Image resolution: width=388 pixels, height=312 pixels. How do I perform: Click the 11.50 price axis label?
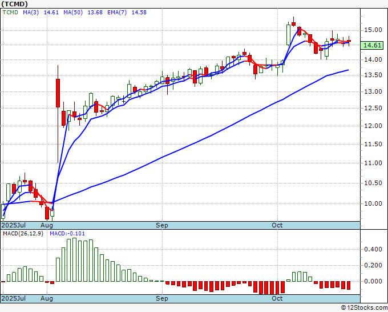(x=373, y=144)
